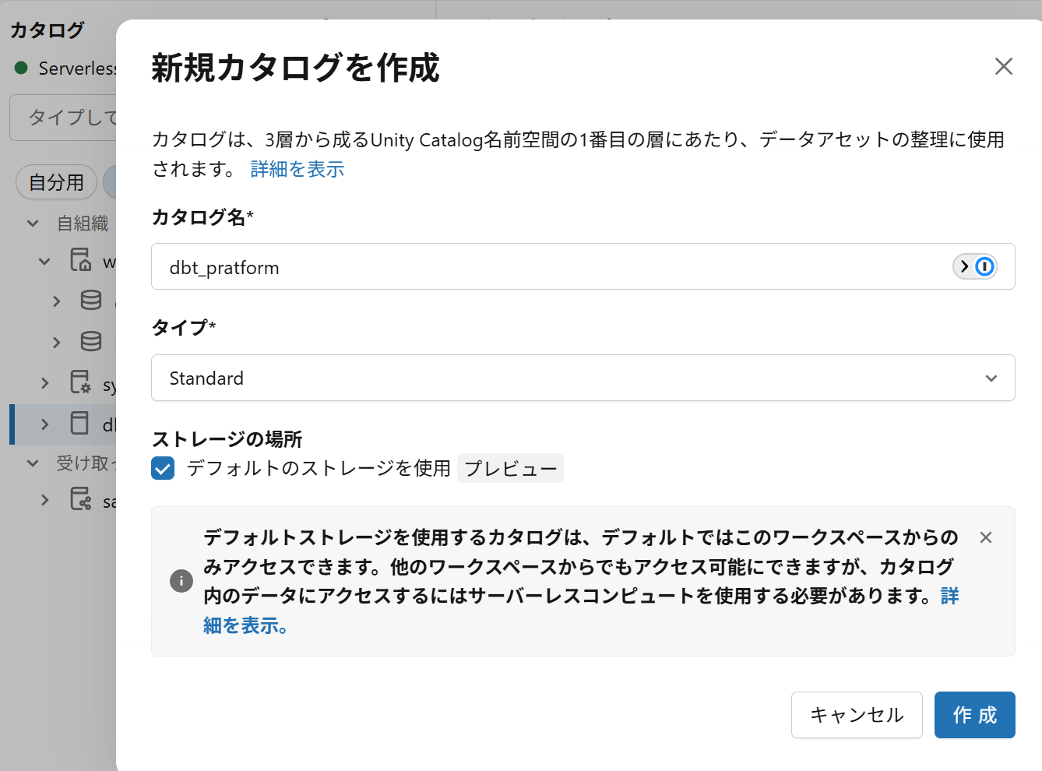
Task: Uncheck デフォルトのストレージを使用 checkbox
Action: pyautogui.click(x=163, y=468)
